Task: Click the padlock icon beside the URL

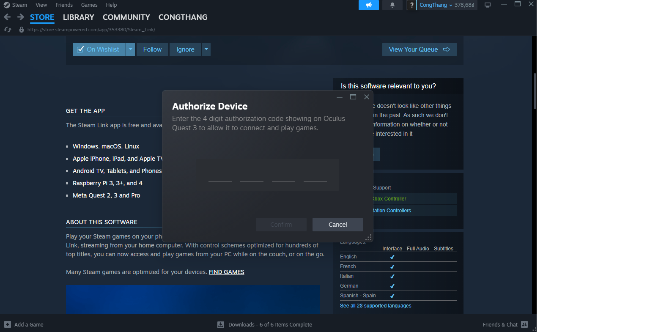Action: click(22, 30)
